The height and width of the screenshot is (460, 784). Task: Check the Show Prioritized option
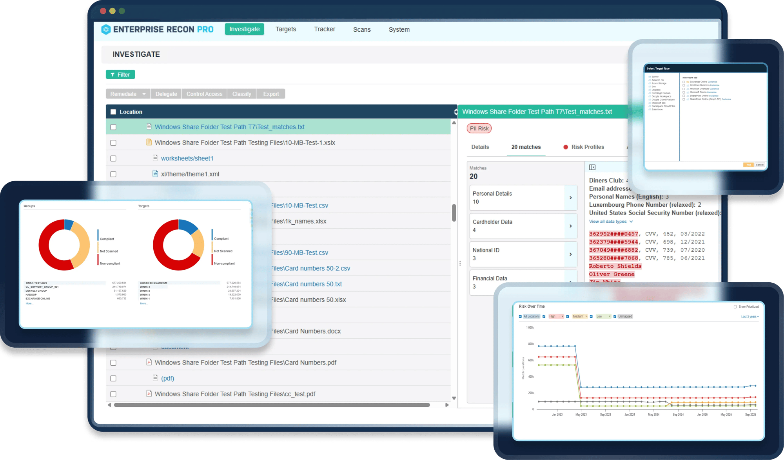point(735,306)
